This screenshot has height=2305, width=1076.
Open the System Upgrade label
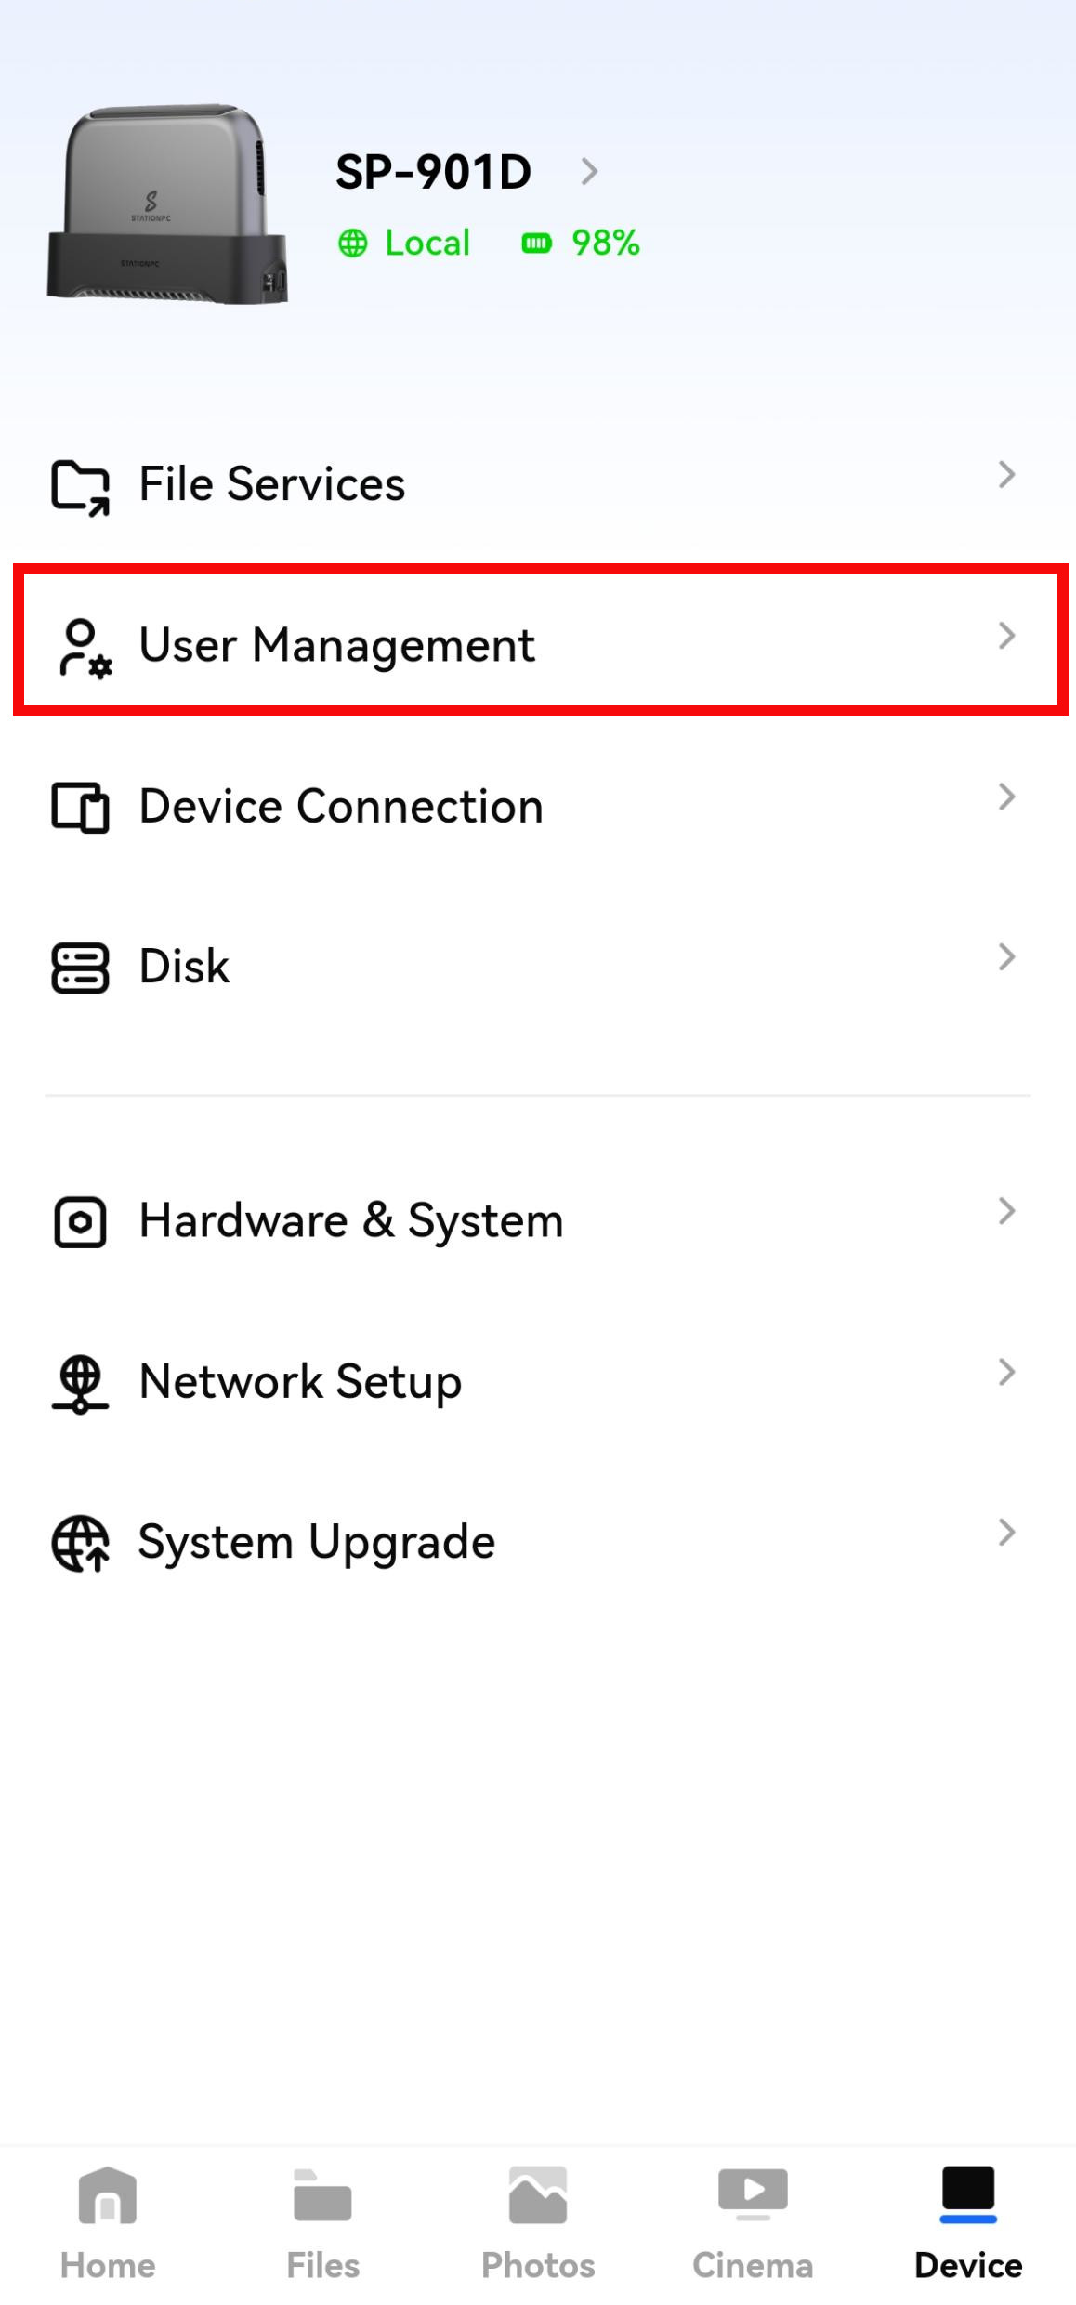pos(317,1543)
